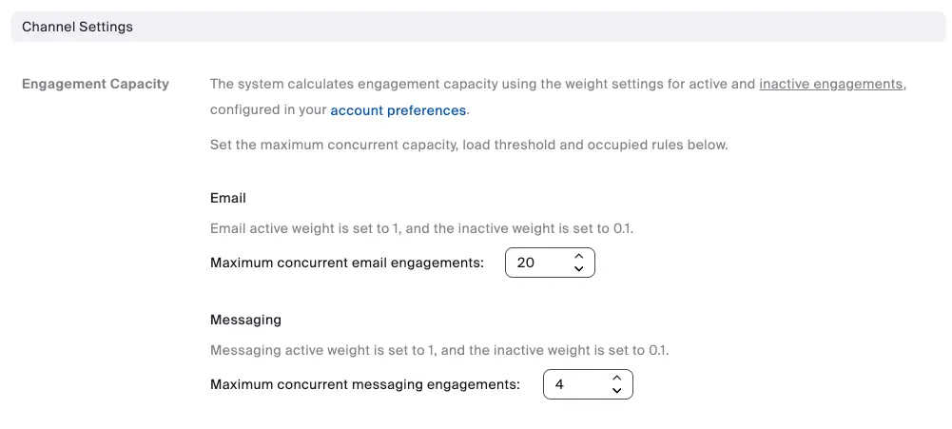Click the Maximum concurrent email engagements label
The height and width of the screenshot is (429, 952).
point(347,263)
